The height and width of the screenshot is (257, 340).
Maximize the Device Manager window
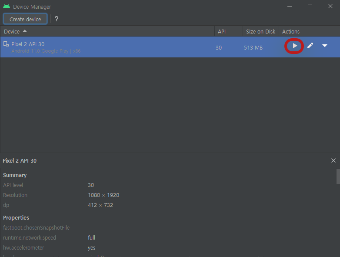(x=310, y=6)
